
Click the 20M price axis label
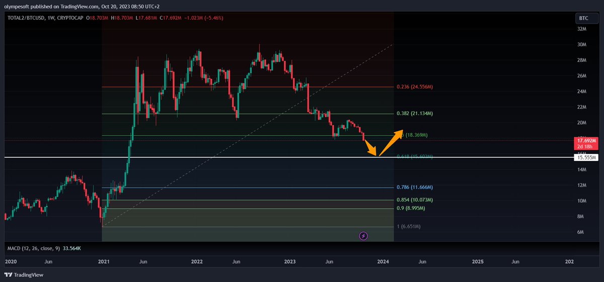[x=582, y=123]
